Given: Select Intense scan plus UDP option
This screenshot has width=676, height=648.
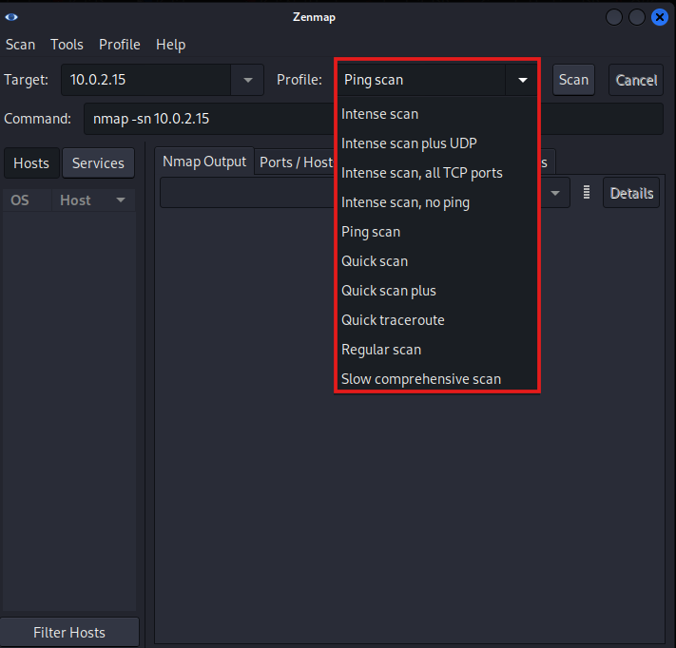Looking at the screenshot, I should click(x=437, y=143).
